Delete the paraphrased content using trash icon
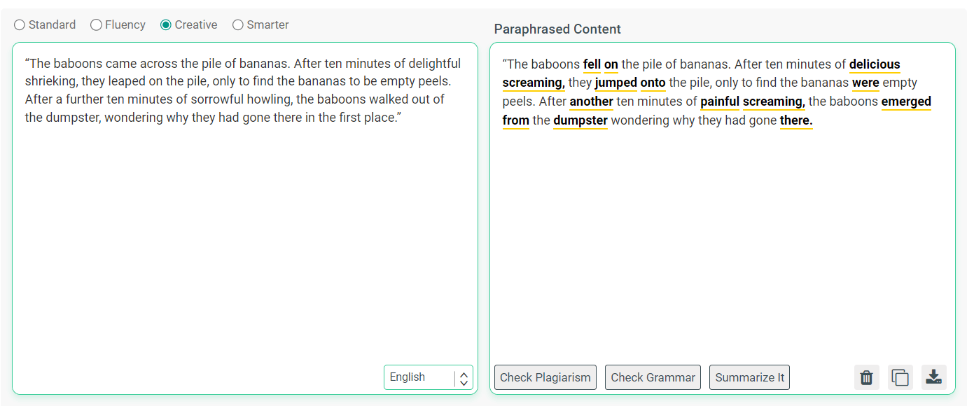This screenshot has height=406, width=967. (866, 377)
